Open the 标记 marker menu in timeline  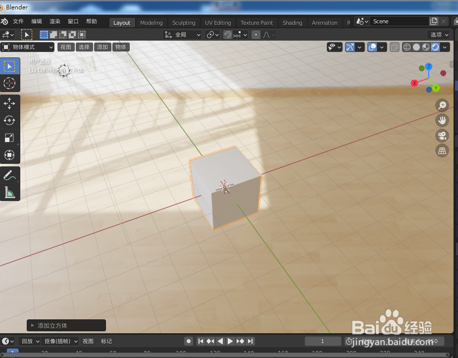tap(106, 341)
